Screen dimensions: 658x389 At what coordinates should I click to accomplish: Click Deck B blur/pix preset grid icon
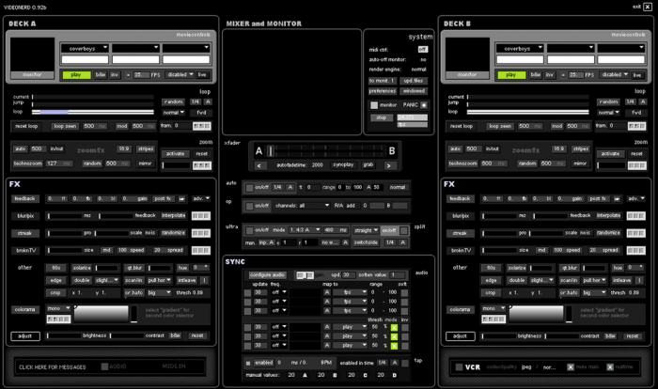click(x=635, y=216)
